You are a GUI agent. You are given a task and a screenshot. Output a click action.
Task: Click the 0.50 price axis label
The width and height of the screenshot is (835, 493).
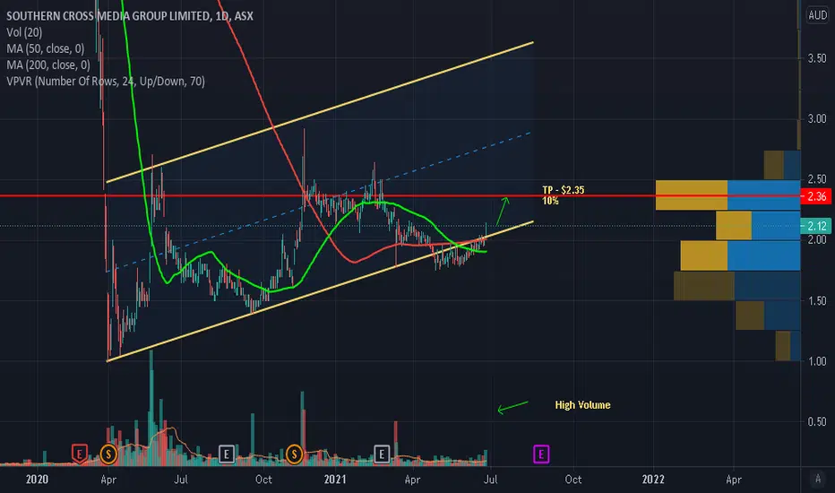[817, 421]
